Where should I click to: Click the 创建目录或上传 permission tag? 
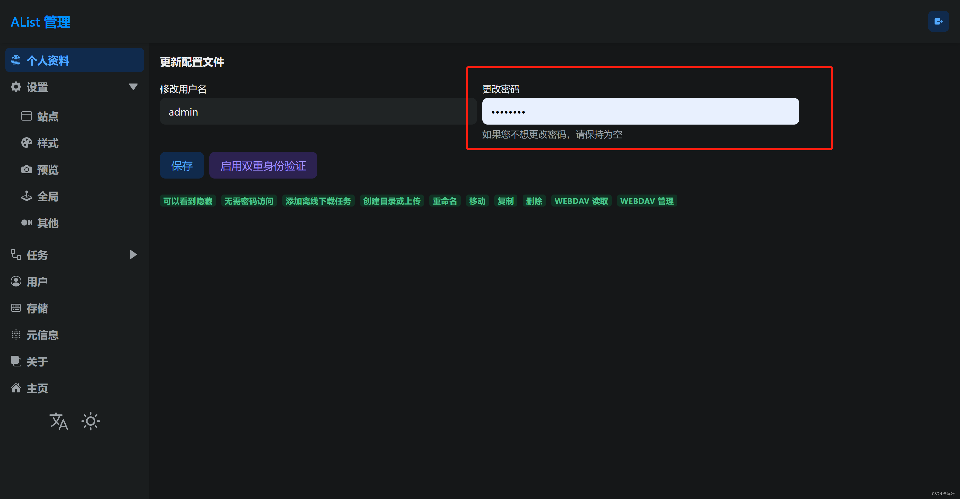(392, 201)
